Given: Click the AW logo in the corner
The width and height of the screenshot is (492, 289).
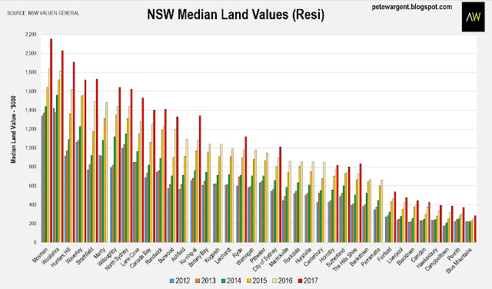Looking at the screenshot, I should pyautogui.click(x=474, y=17).
